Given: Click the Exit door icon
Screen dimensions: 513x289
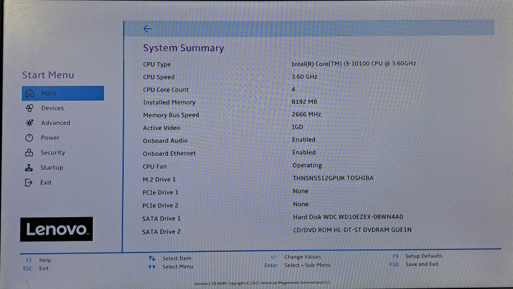Looking at the screenshot, I should tap(29, 183).
